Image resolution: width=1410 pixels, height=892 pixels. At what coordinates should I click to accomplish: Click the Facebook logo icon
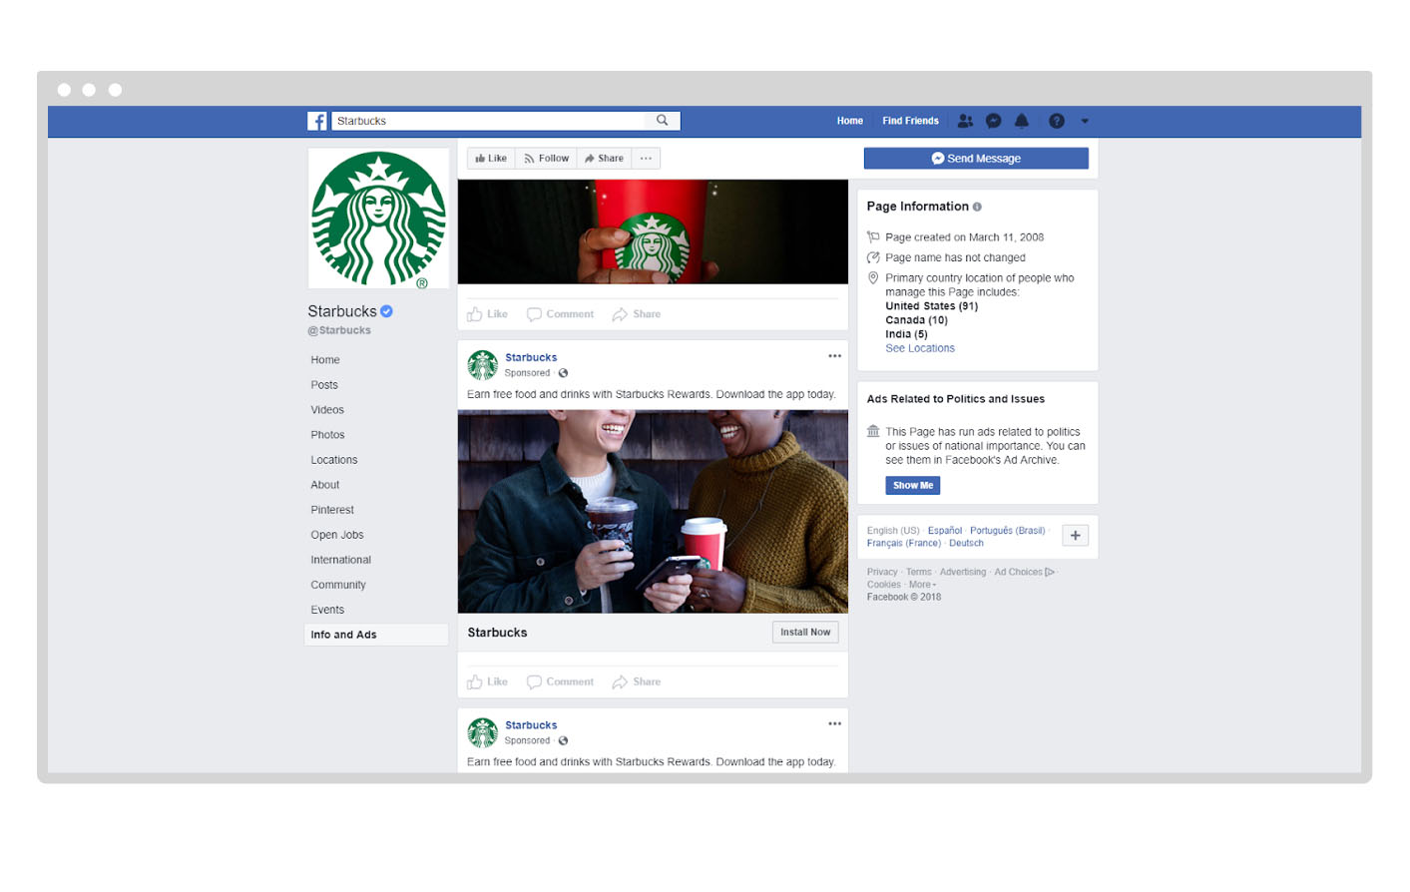click(317, 121)
